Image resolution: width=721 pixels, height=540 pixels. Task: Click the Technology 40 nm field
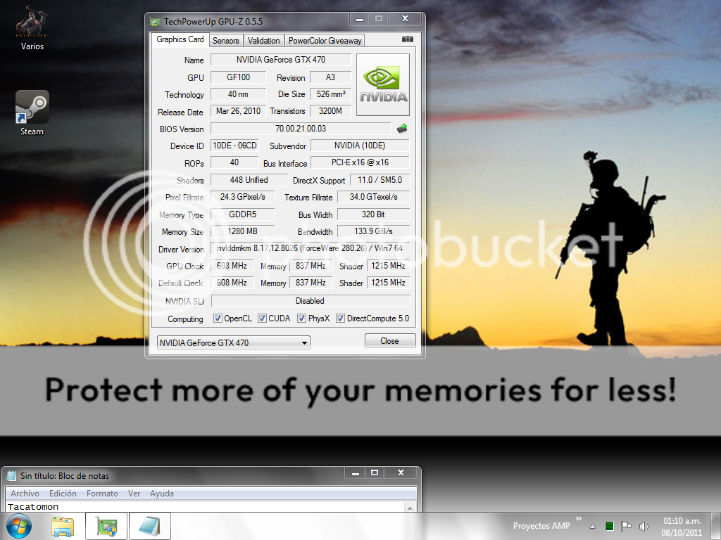pyautogui.click(x=238, y=94)
